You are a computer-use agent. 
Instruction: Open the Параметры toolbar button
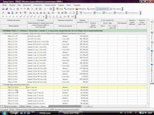click(86, 13)
